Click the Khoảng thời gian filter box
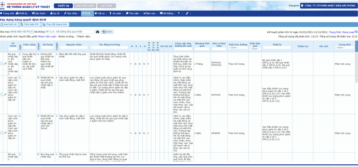This screenshot has width=358, height=167. click(202, 49)
